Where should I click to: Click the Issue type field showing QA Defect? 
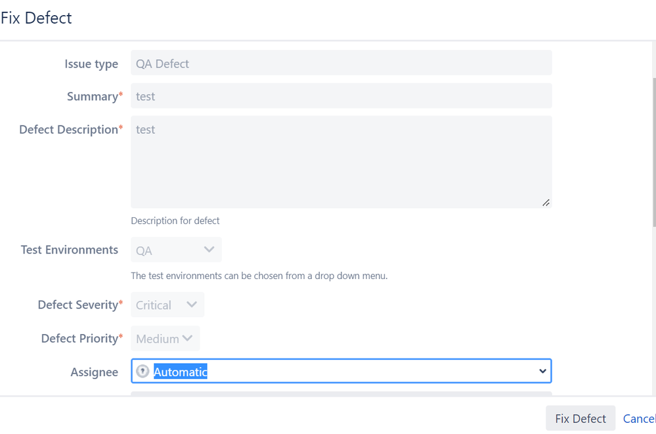(x=341, y=62)
